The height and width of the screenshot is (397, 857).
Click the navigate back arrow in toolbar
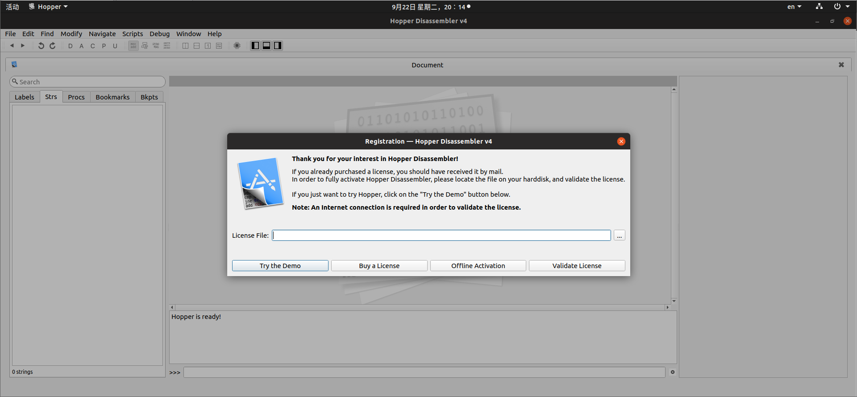[12, 45]
